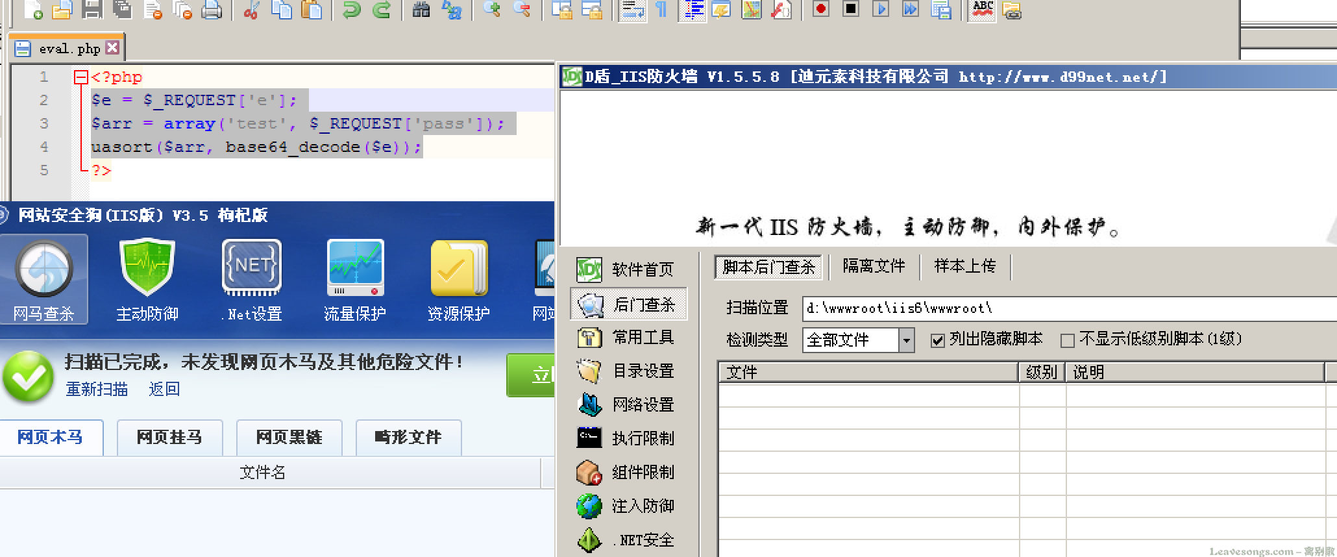Viewport: 1337px width, 557px height.
Task: Click the folder with chain-link toolbar icon
Action: (1012, 9)
